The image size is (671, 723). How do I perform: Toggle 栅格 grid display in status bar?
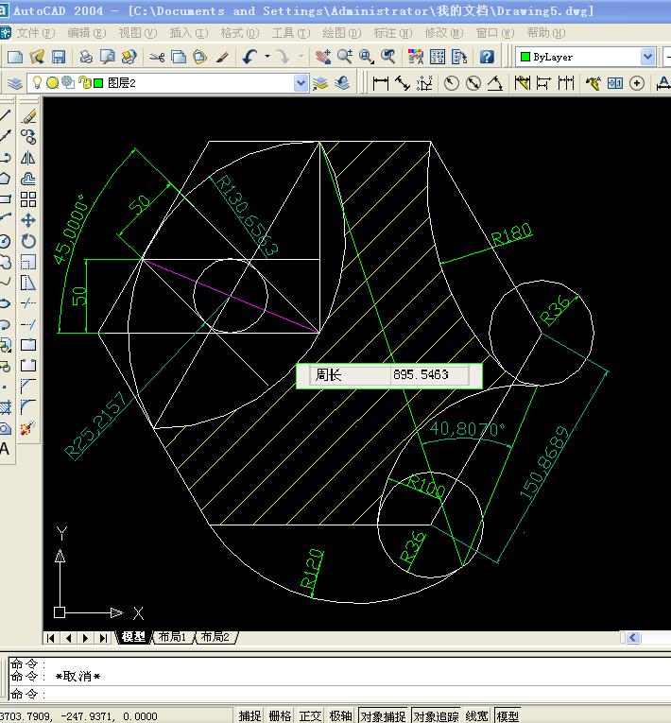pyautogui.click(x=281, y=715)
